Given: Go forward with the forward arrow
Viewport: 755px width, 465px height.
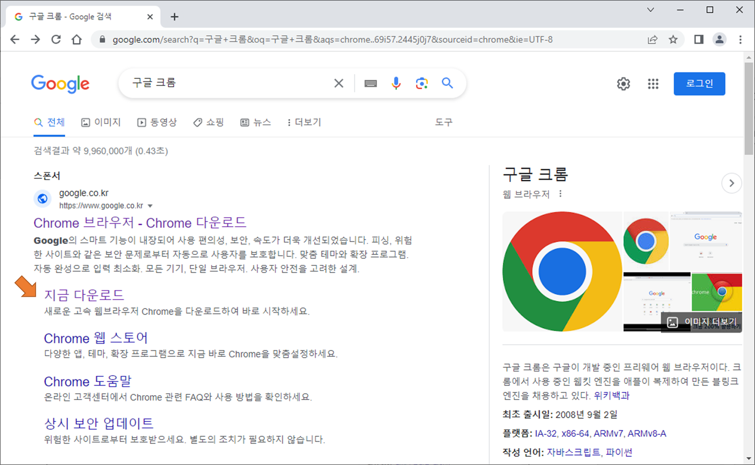Looking at the screenshot, I should pyautogui.click(x=36, y=40).
